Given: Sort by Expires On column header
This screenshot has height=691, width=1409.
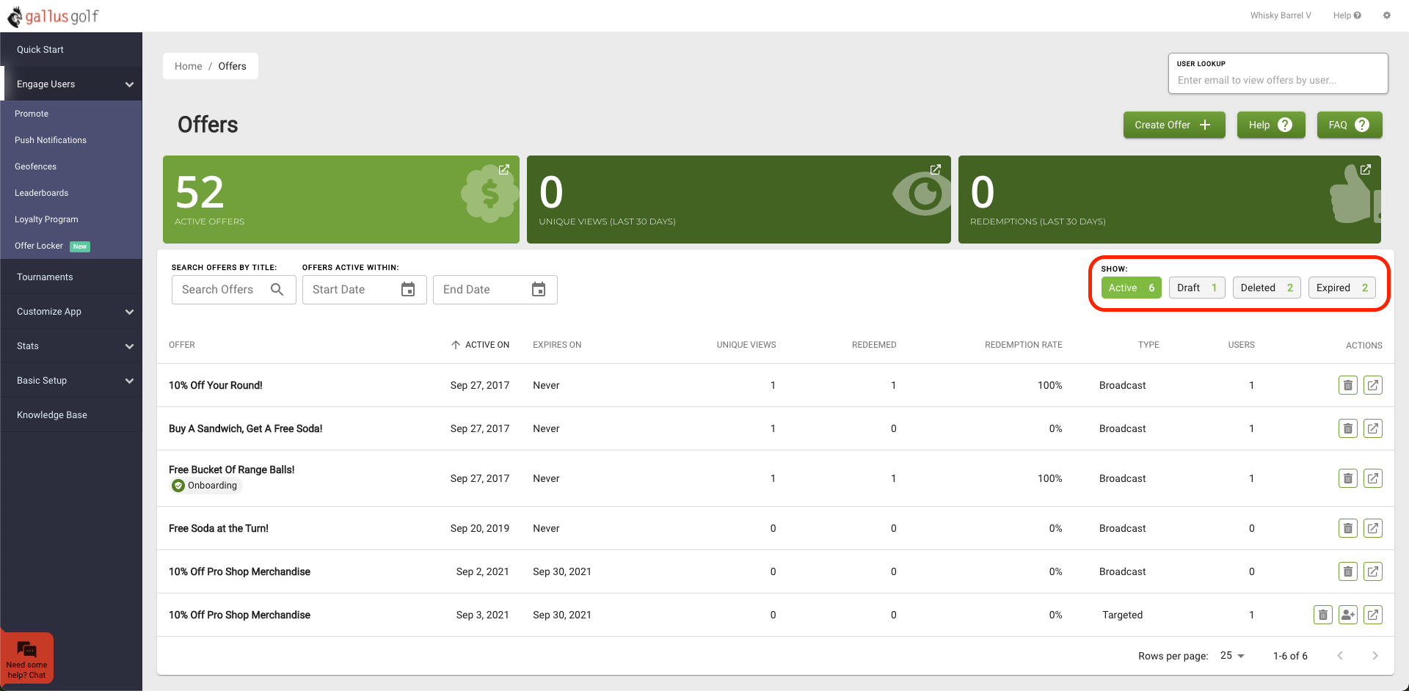Looking at the screenshot, I should [x=557, y=345].
